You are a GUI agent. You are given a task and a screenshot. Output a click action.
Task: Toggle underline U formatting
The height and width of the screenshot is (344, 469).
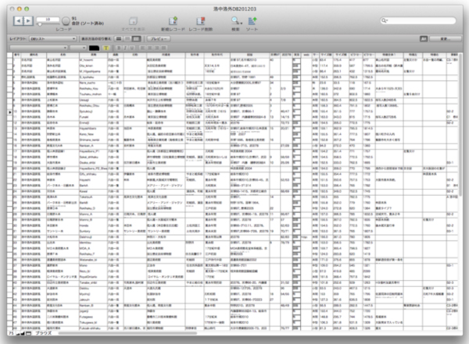(x=131, y=48)
